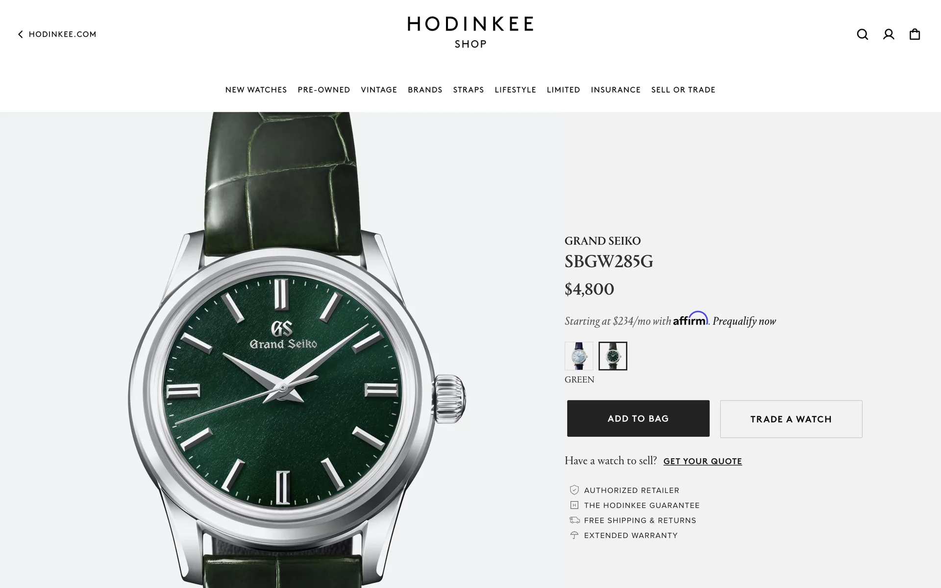The image size is (941, 588).
Task: Follow the Get Your Quote link
Action: [x=702, y=461]
